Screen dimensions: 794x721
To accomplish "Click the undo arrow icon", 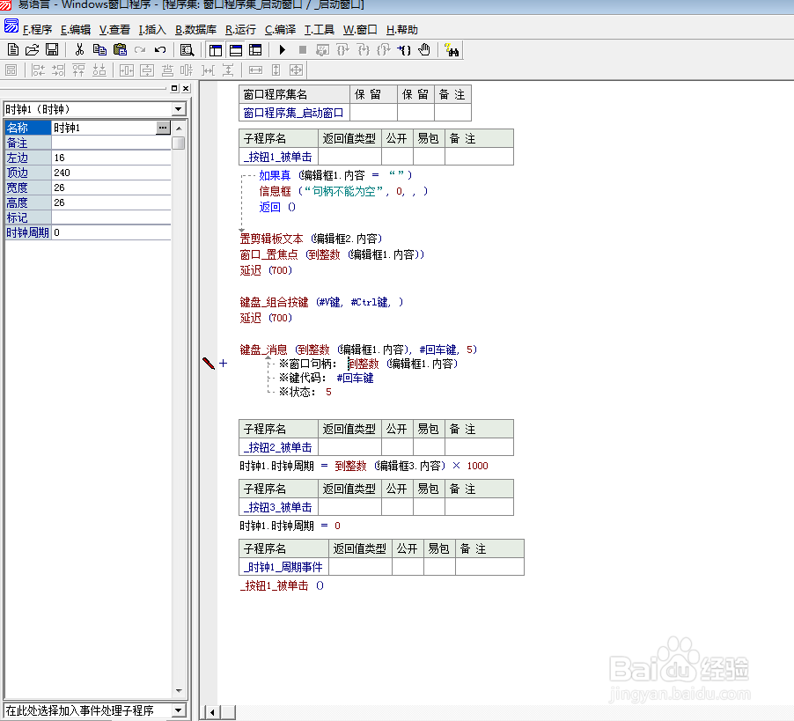I will (160, 49).
